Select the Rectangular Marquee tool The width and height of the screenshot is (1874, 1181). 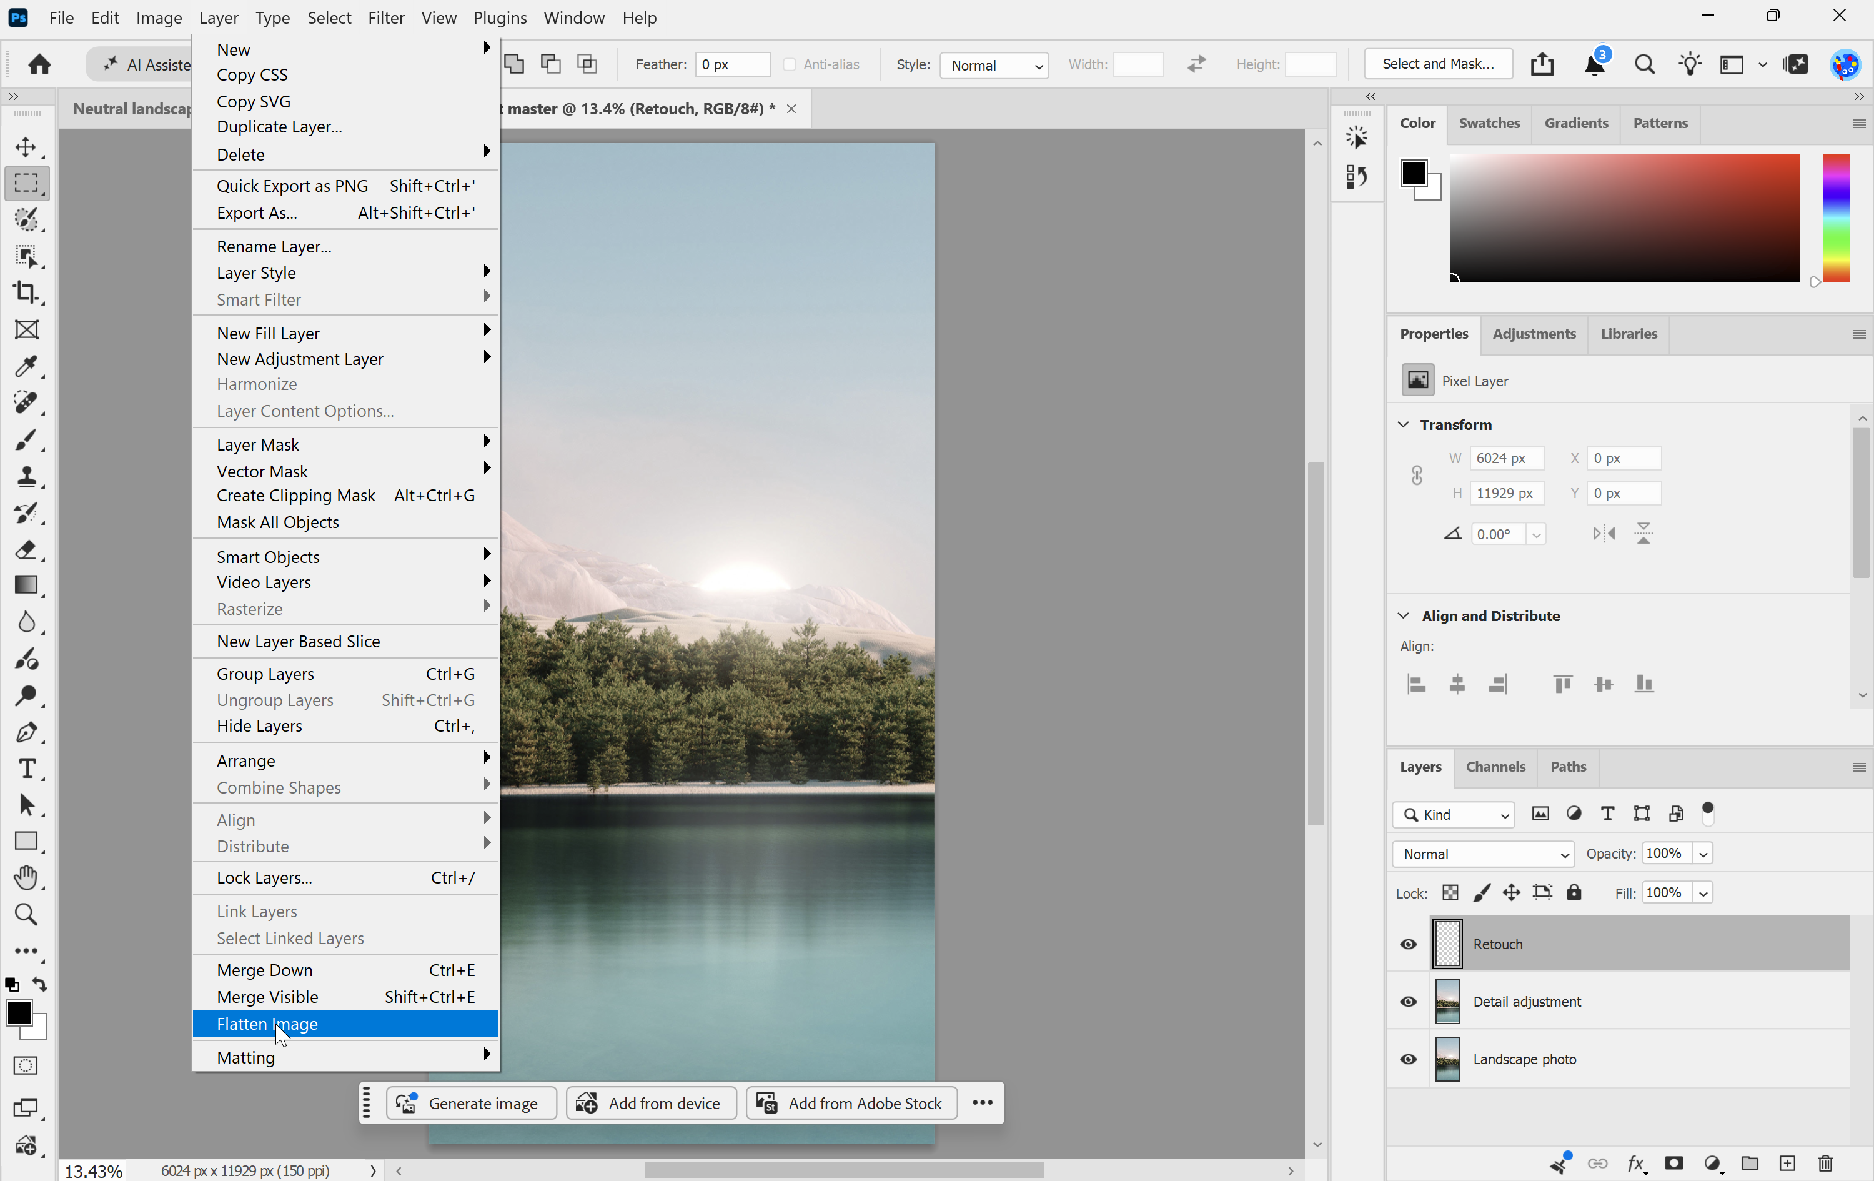(x=26, y=183)
